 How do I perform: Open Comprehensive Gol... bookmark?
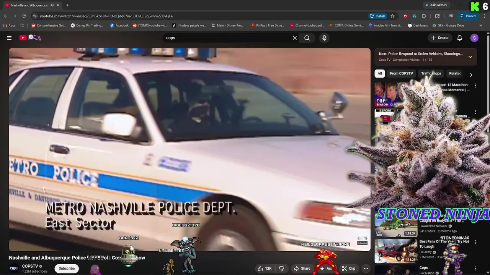pos(48,26)
